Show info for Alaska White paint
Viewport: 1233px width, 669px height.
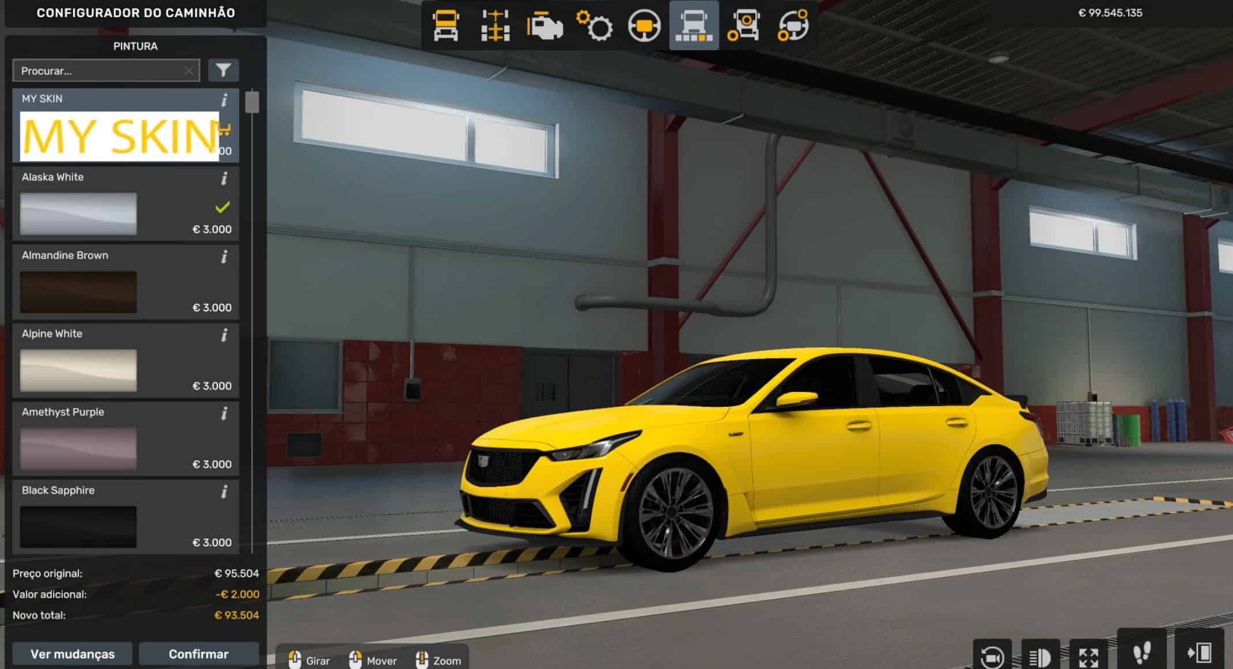224,178
